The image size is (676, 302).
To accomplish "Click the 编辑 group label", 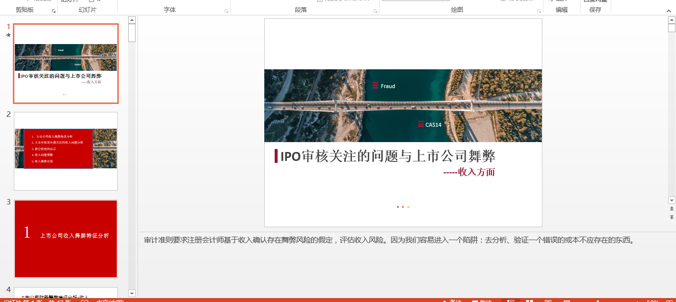I will [x=562, y=10].
